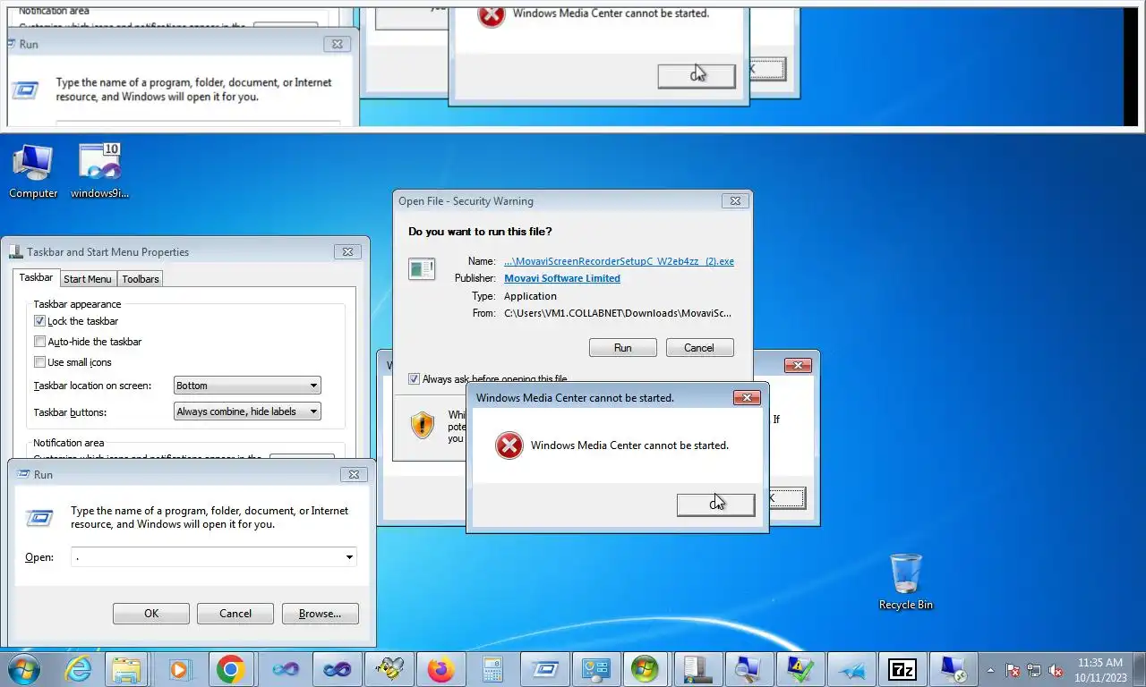Click Run in the Security Warning dialog
Viewport: 1146px width, 687px height.
pyautogui.click(x=623, y=348)
